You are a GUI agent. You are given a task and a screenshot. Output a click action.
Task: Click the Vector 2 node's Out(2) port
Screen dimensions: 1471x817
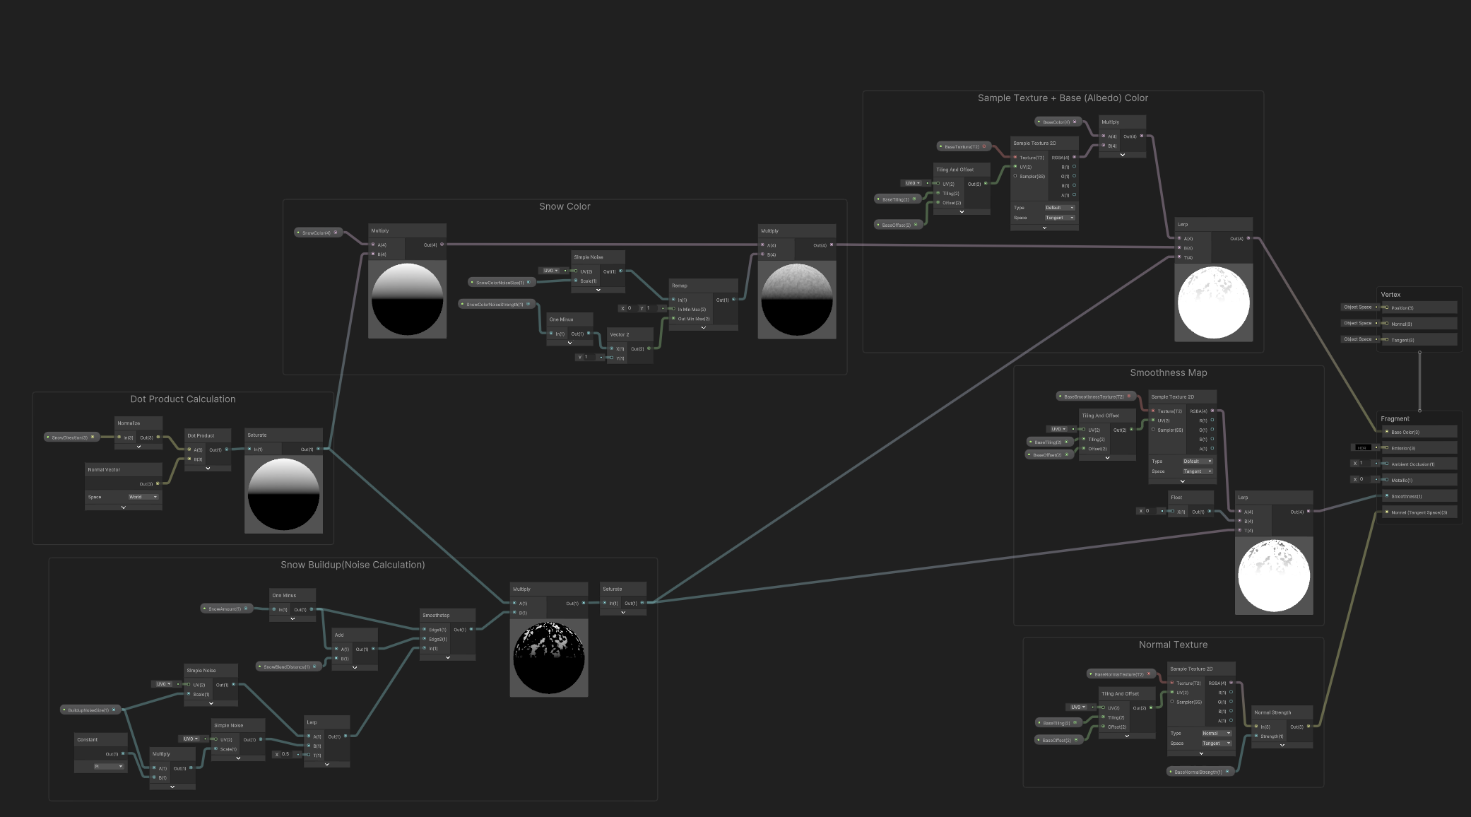650,348
